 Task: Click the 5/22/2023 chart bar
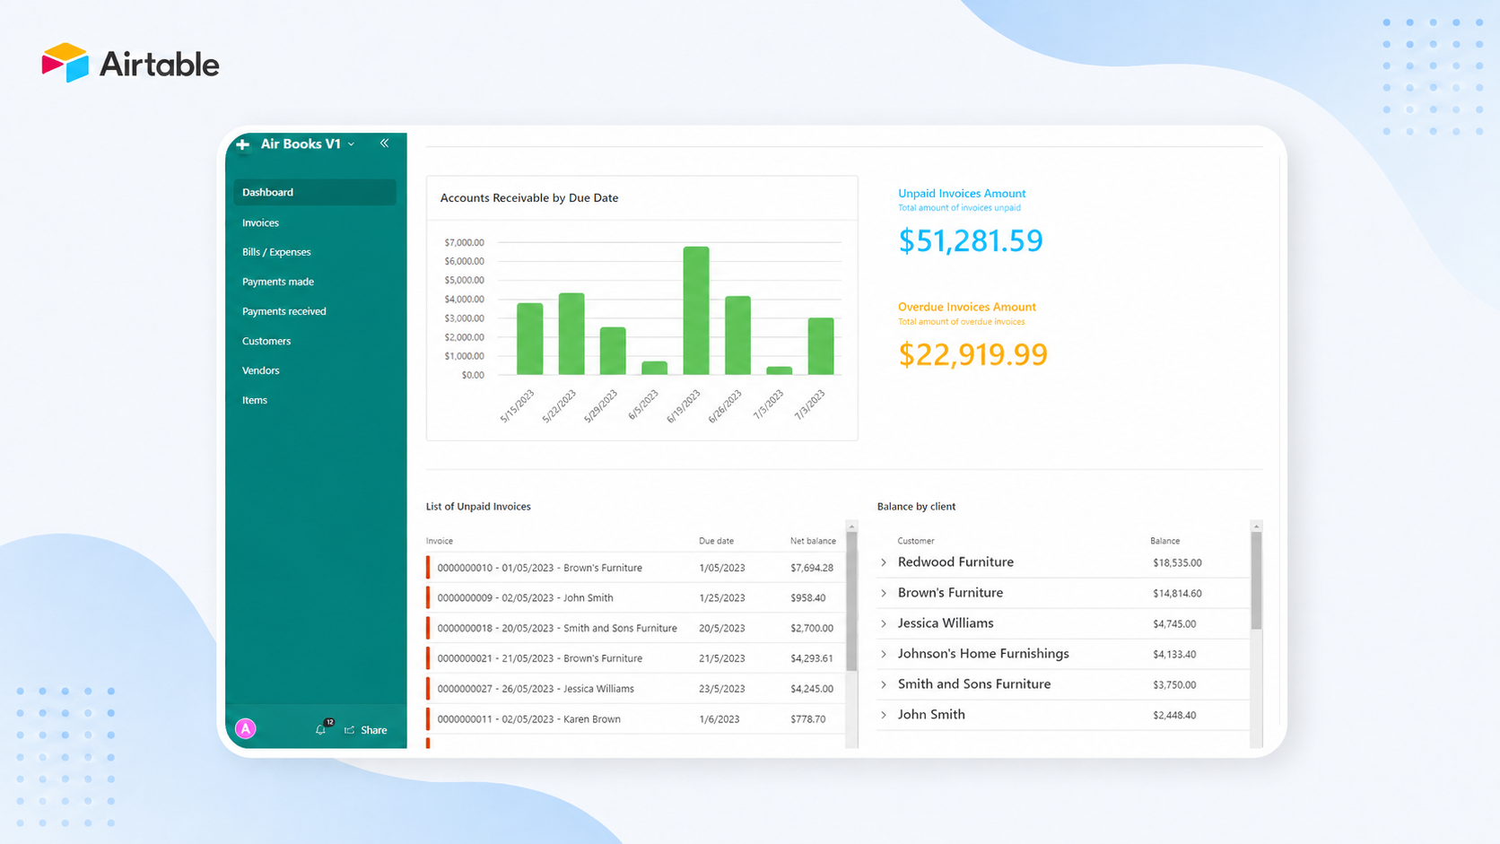click(571, 334)
